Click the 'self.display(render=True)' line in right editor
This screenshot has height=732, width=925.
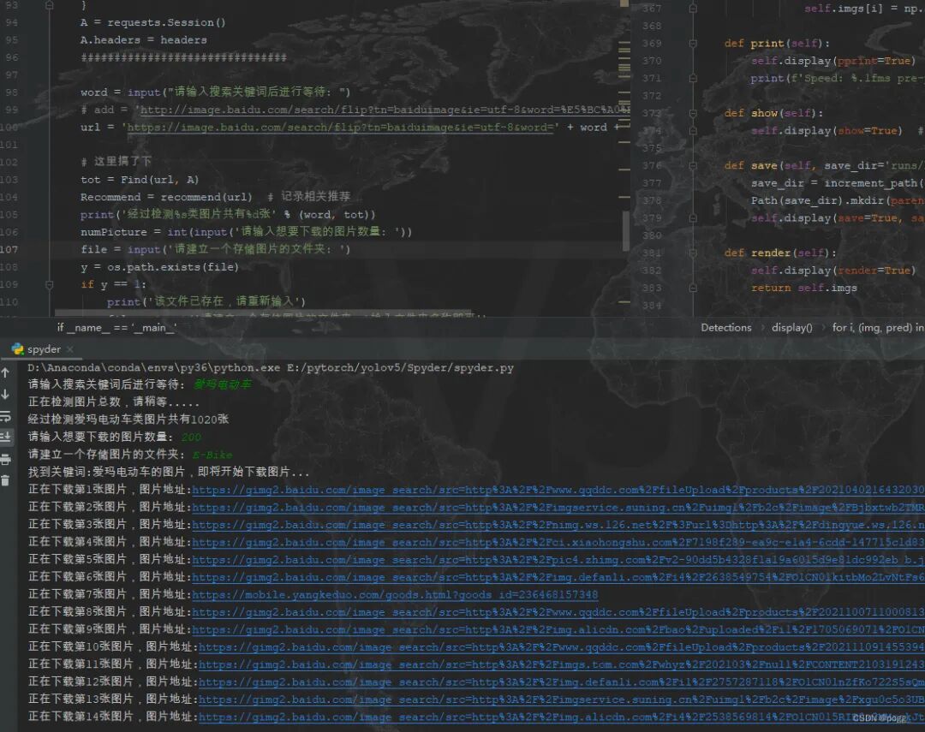(x=832, y=271)
